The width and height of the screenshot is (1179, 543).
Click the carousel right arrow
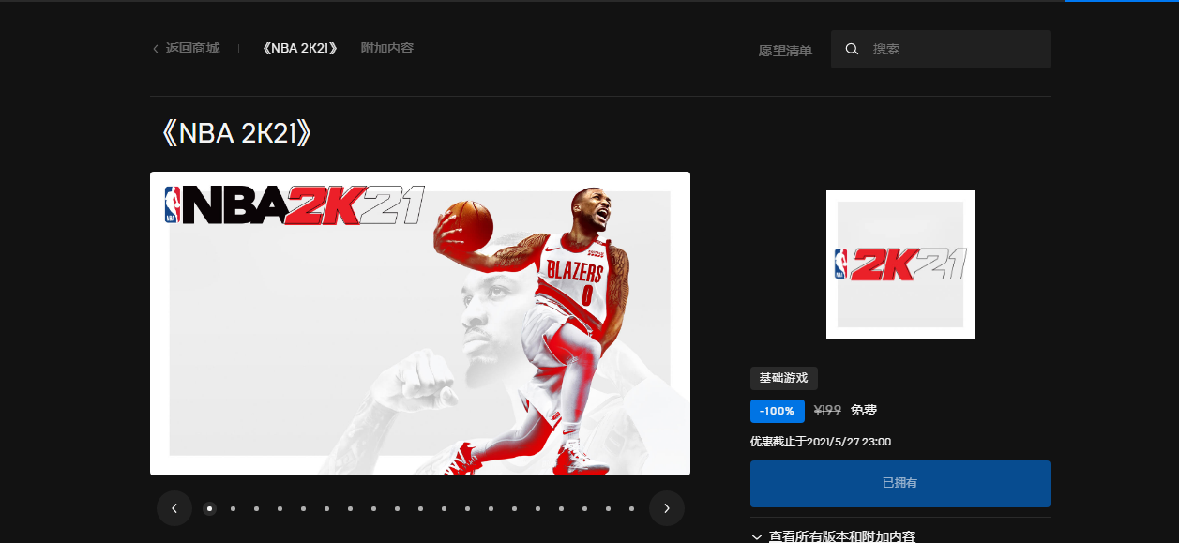point(667,507)
